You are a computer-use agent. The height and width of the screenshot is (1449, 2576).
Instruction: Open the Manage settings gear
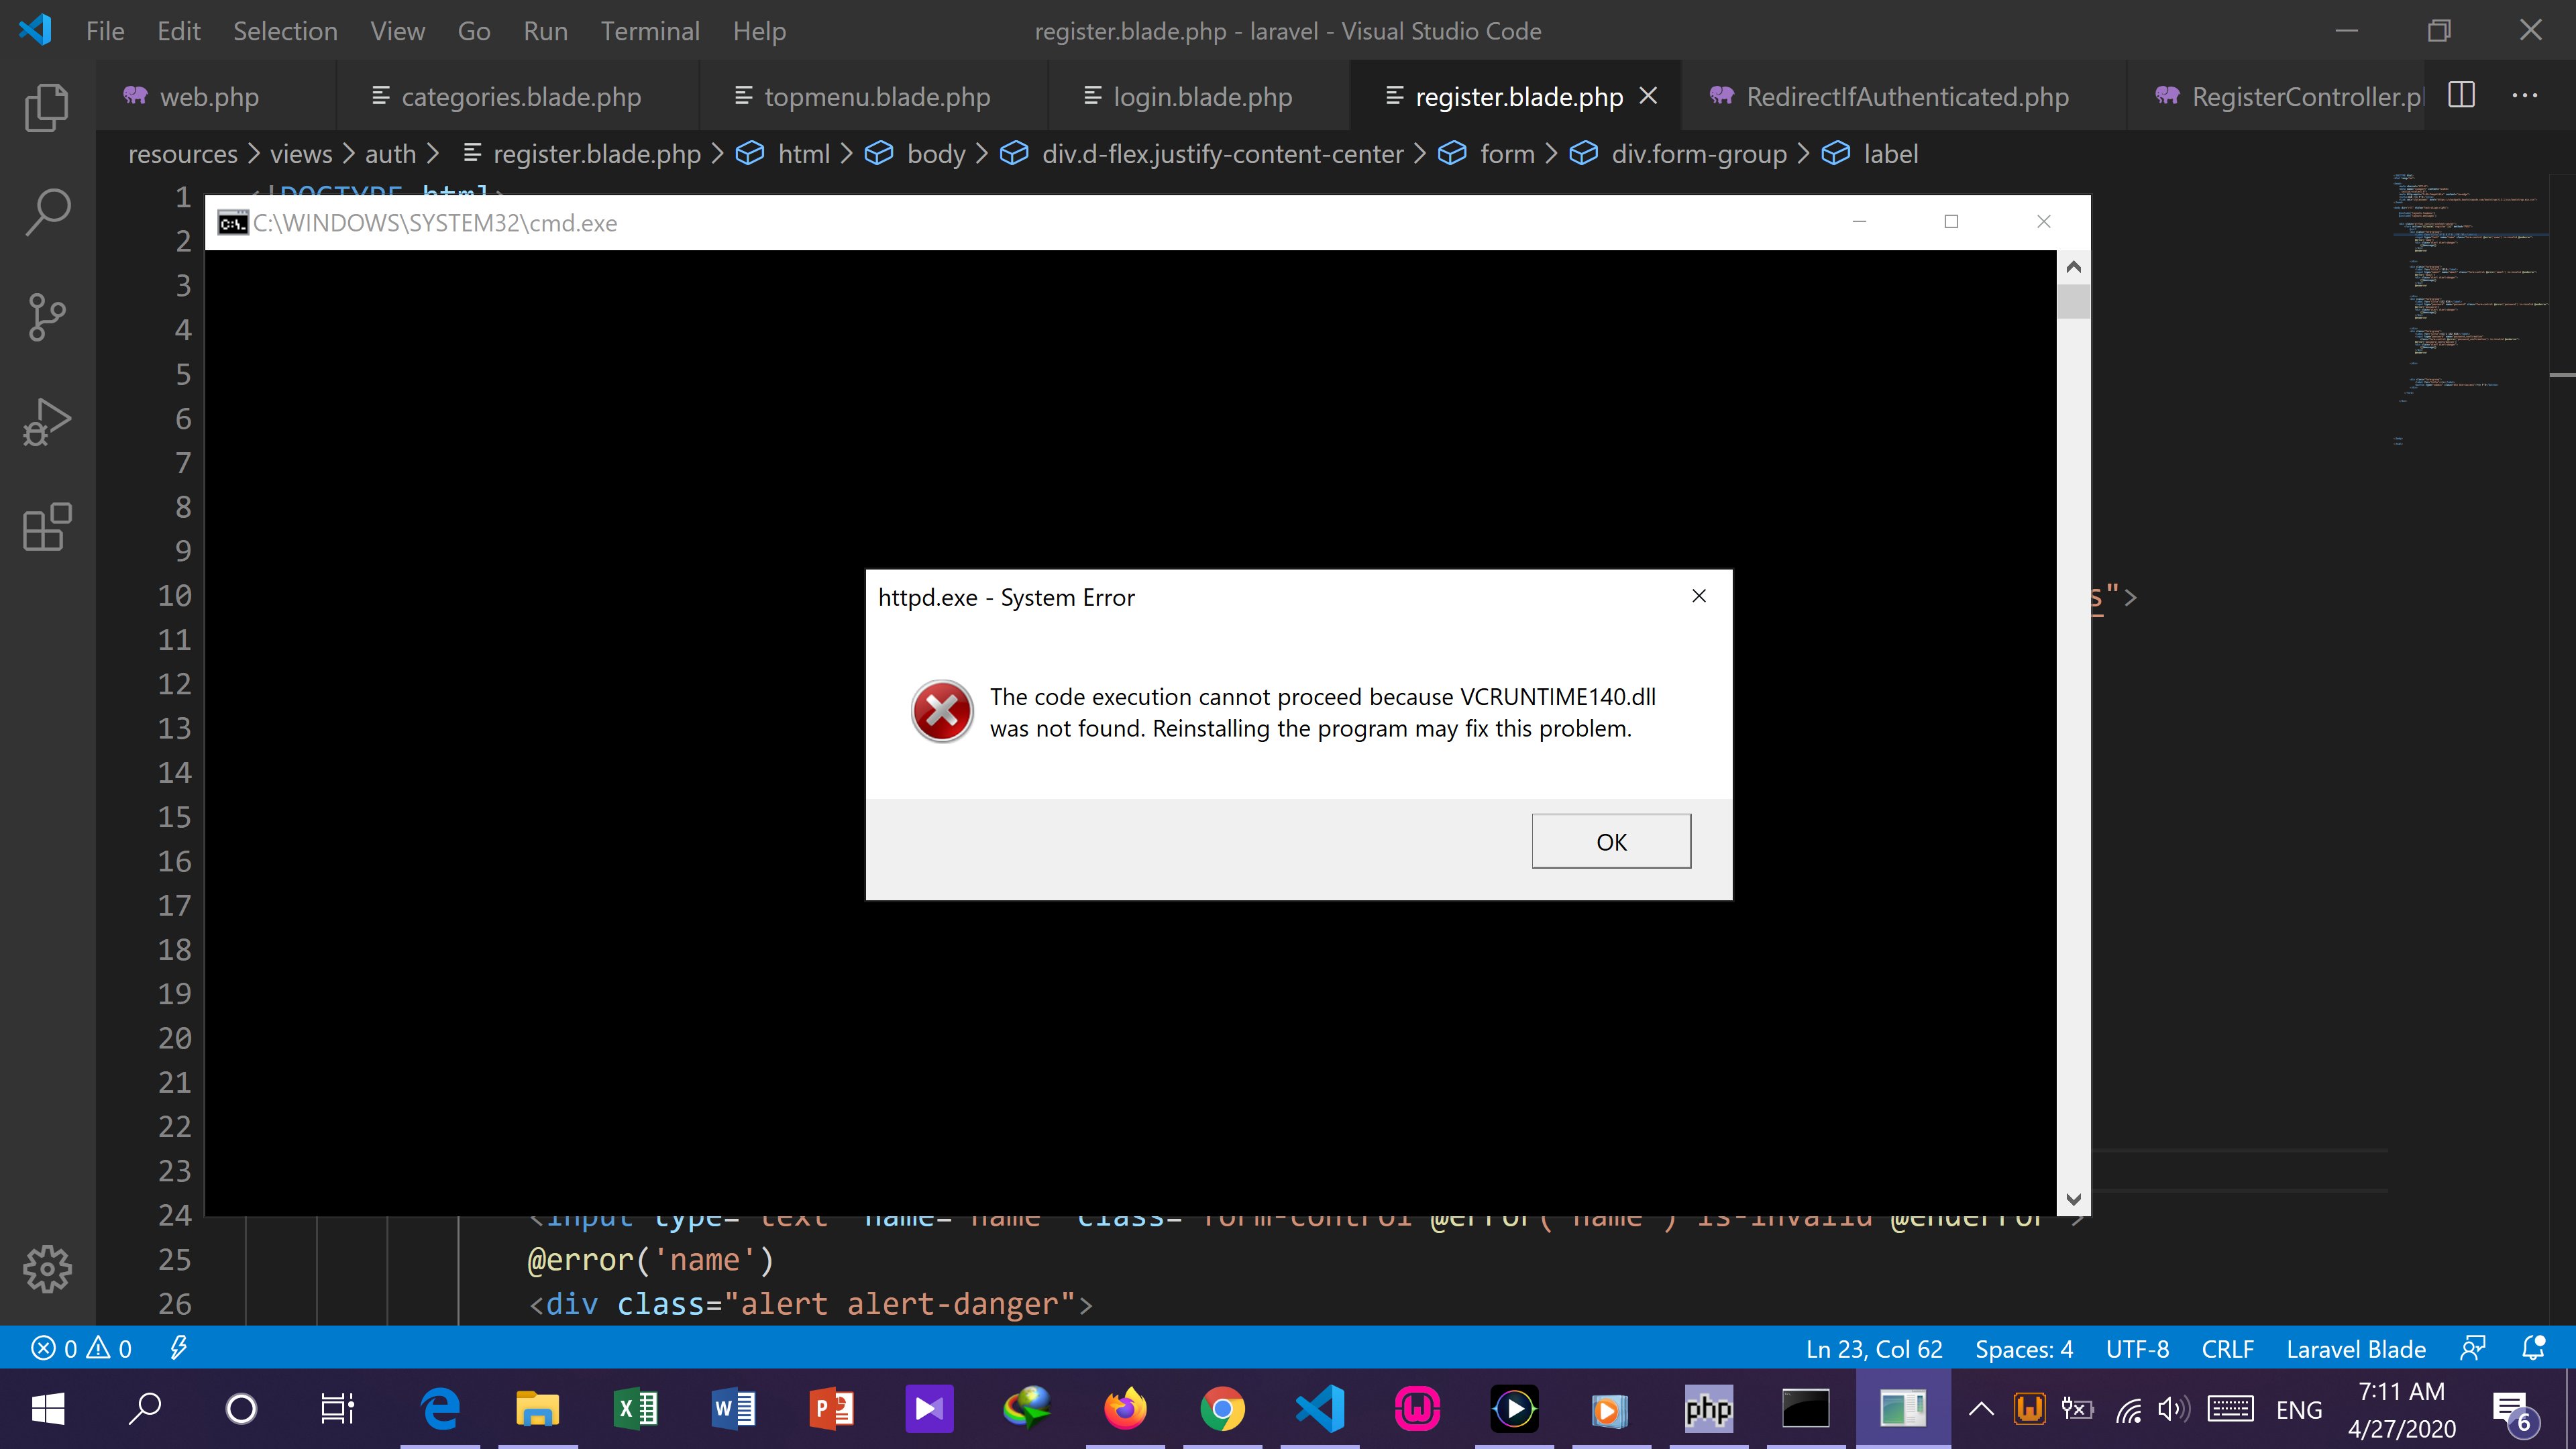pyautogui.click(x=47, y=1269)
